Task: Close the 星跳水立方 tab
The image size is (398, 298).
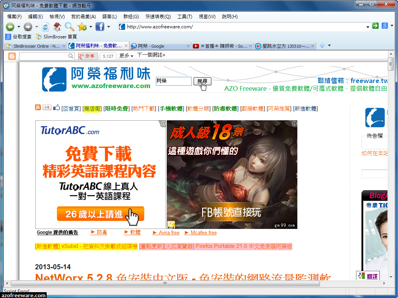Action: pos(313,46)
